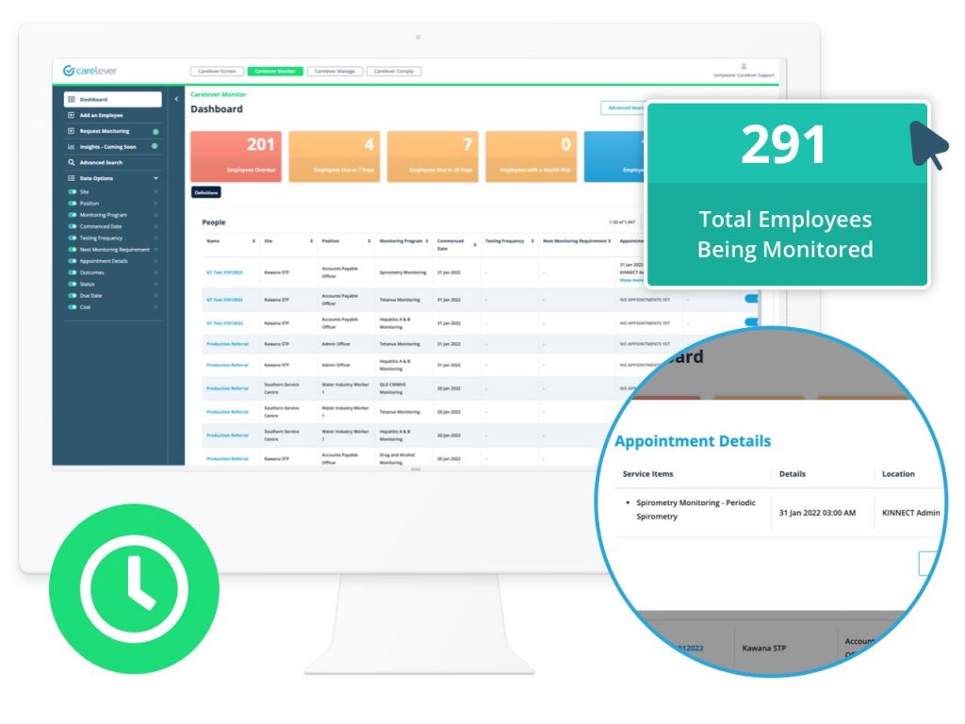Select the Request Monitoring icon

coord(70,130)
